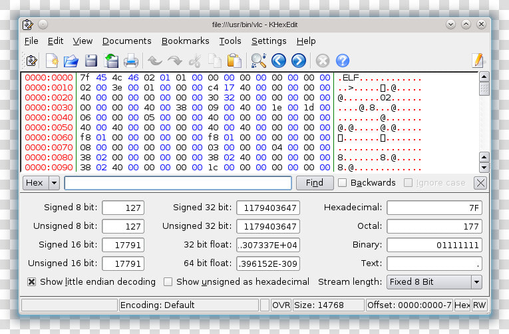
Task: Click the 64 bit float value field
Action: 268,263
